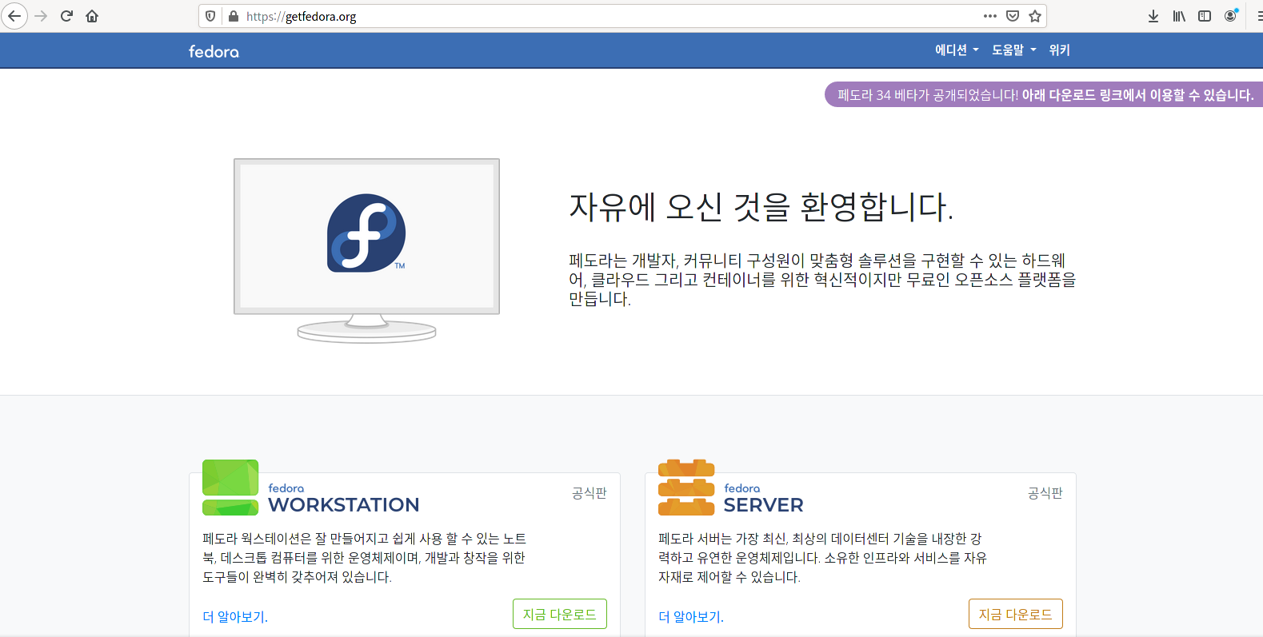
Task: Click 공식판 label on Server card
Action: (1045, 493)
